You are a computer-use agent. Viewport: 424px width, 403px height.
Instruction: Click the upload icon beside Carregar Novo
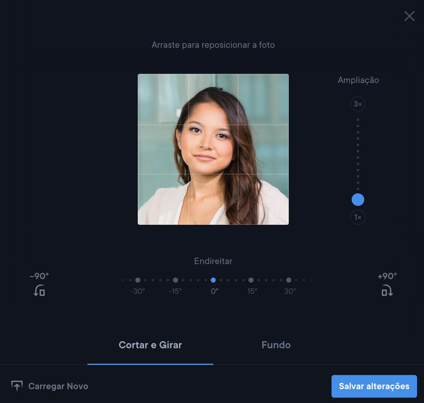click(17, 386)
